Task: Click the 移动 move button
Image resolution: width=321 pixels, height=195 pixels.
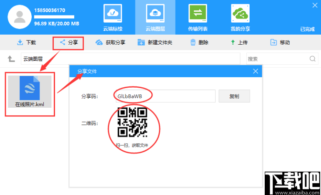Action: [x=280, y=43]
